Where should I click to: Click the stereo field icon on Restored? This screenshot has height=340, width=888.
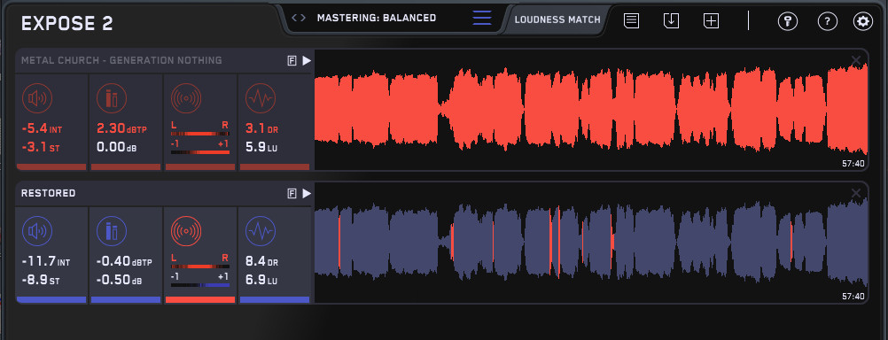click(x=186, y=231)
